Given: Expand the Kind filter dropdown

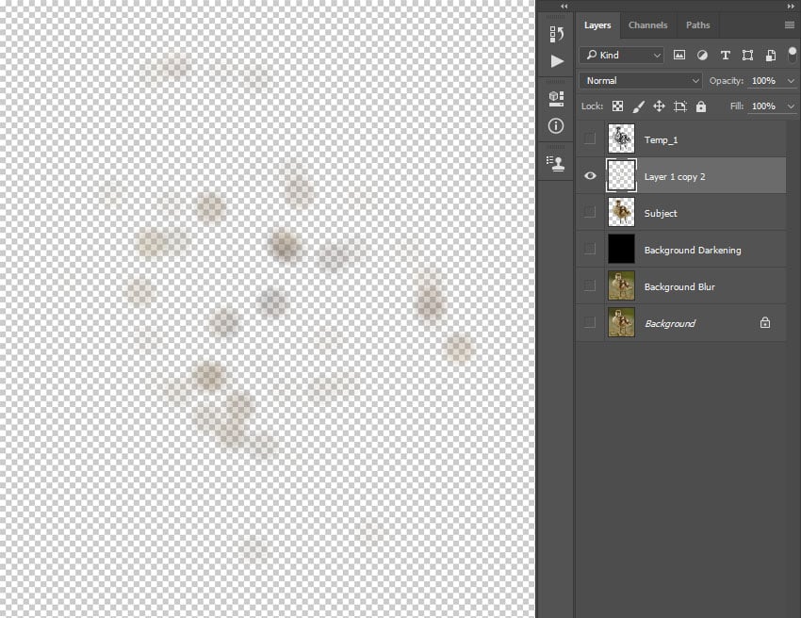Looking at the screenshot, I should pos(657,55).
